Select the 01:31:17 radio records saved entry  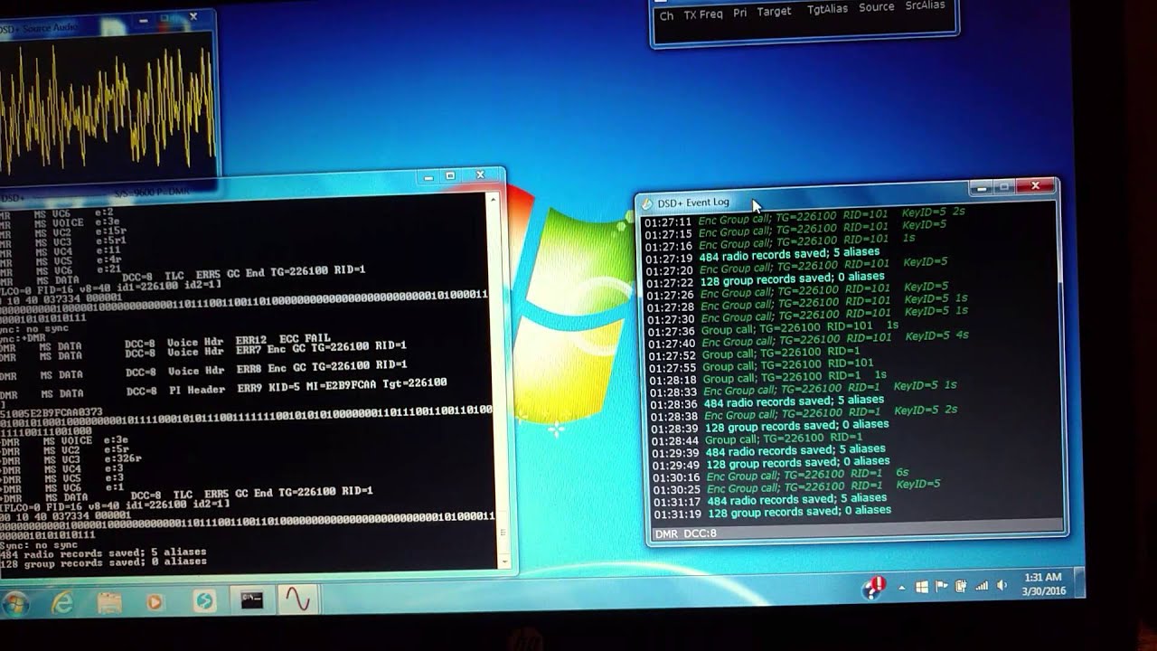coord(770,501)
